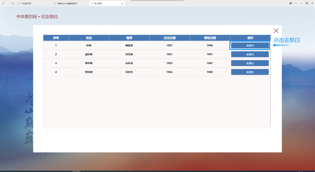Viewport: 315px width, 172px height.
Task: Click the browser back arrow
Action: coord(4,3)
